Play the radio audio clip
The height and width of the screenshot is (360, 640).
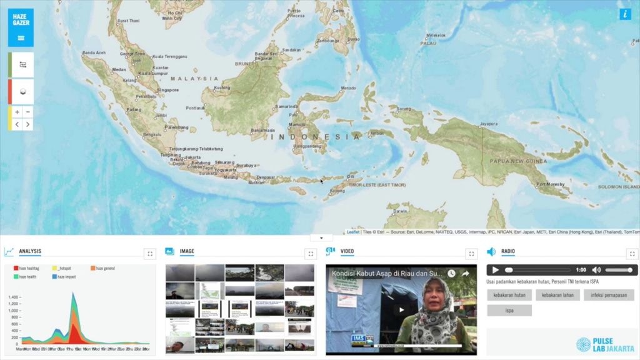click(x=495, y=270)
